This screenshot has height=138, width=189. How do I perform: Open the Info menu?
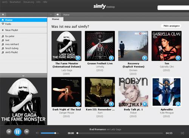[x=38, y=2]
